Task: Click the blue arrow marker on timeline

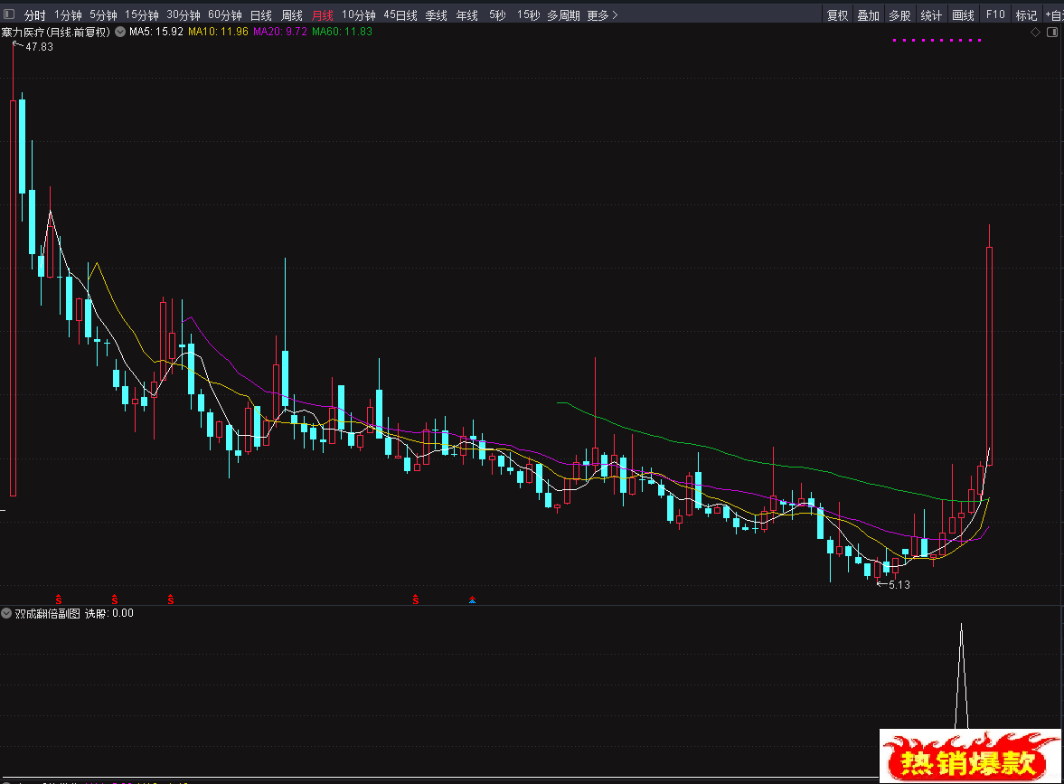Action: (x=472, y=600)
